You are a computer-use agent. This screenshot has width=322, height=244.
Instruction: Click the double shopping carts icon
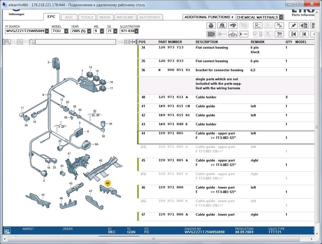pyautogui.click(x=279, y=26)
